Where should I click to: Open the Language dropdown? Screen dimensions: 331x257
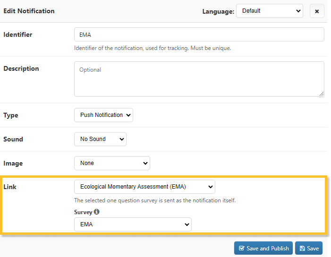pos(269,11)
